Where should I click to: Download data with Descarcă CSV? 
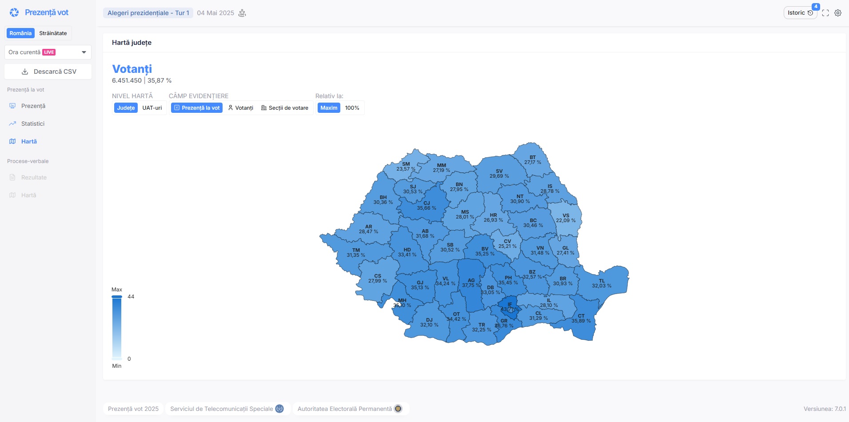coord(48,72)
